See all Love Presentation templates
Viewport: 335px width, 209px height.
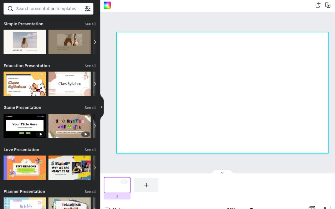tap(90, 150)
